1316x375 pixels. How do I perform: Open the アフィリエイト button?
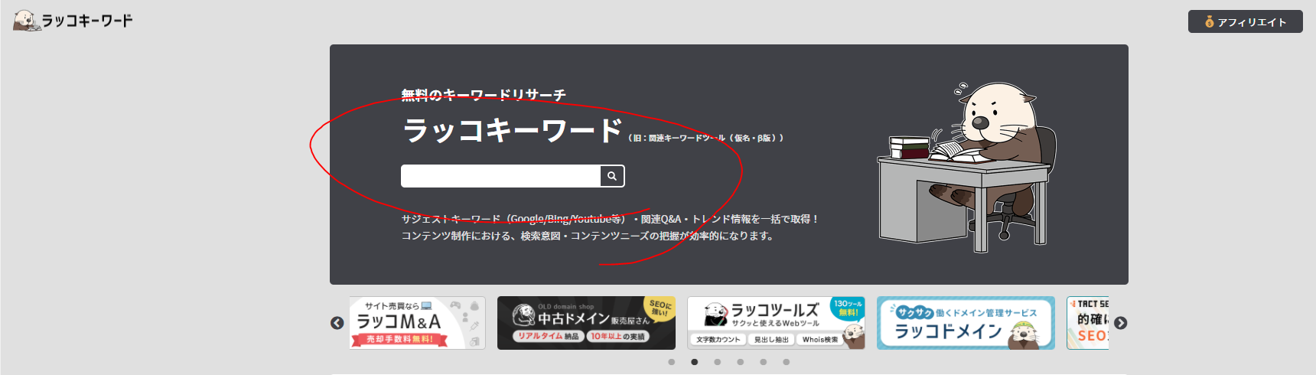(1245, 22)
